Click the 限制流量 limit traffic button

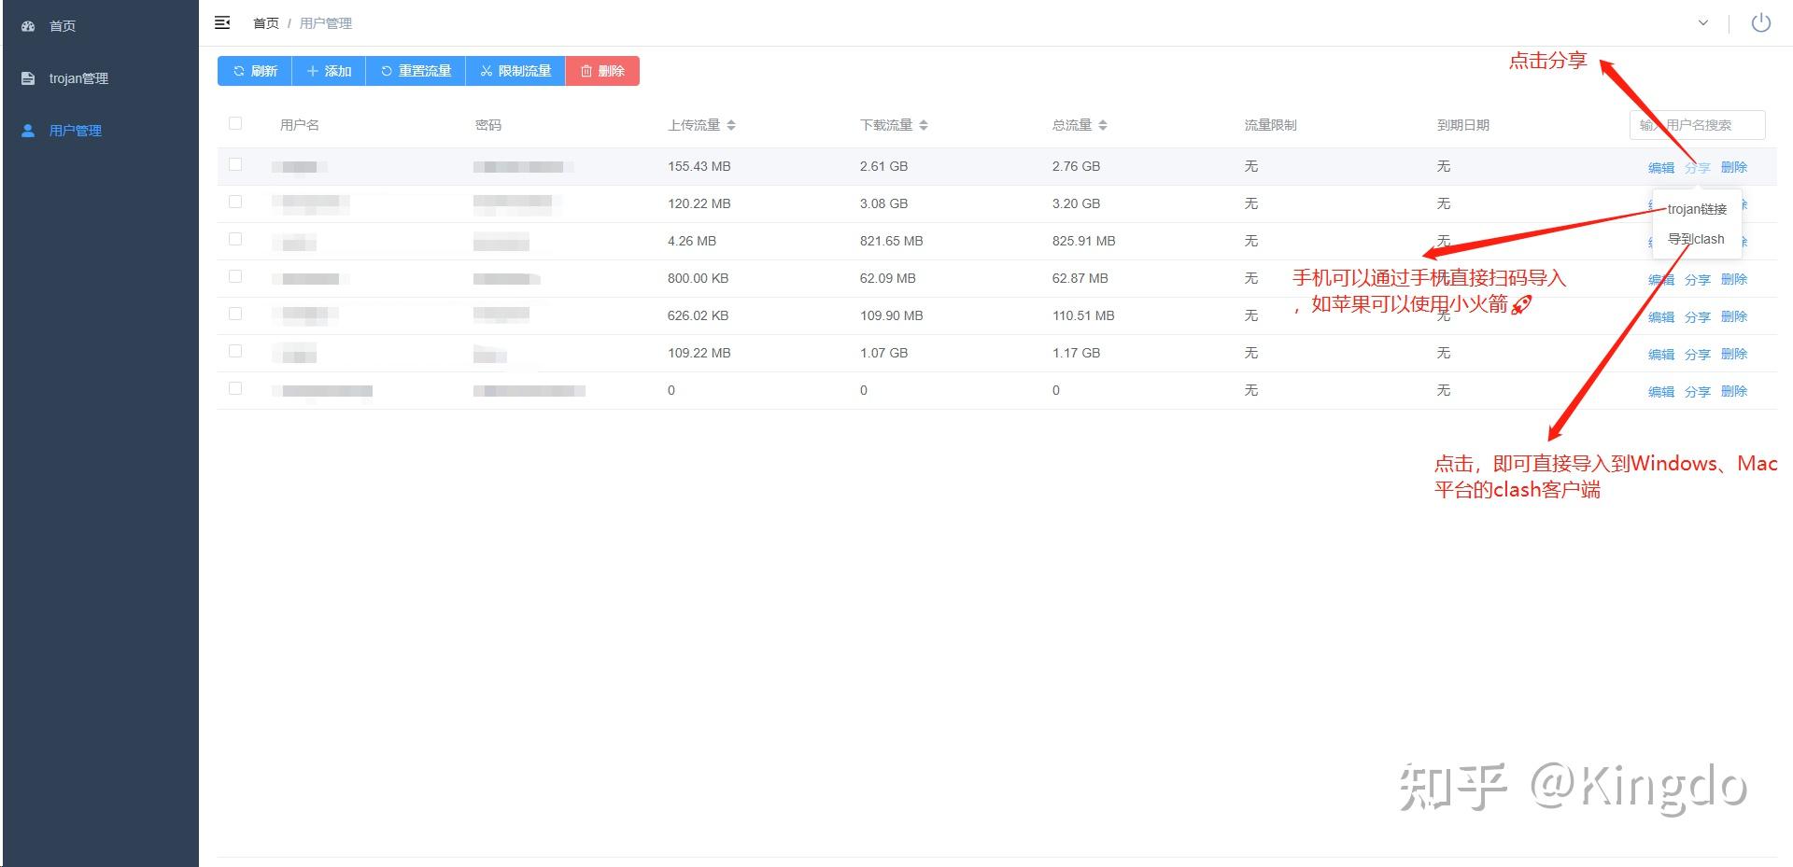515,71
